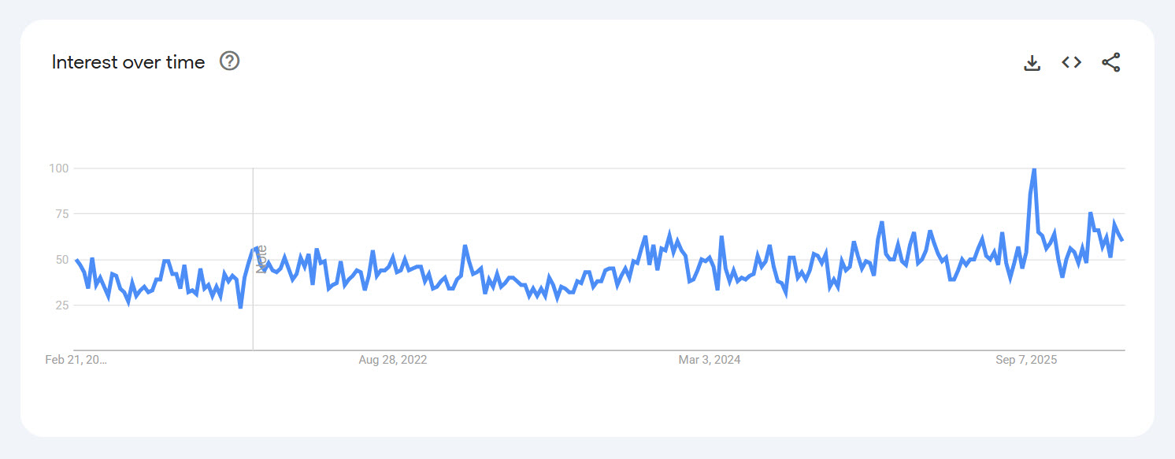Select the download arrow export icon
This screenshot has height=459, width=1175.
click(1032, 62)
